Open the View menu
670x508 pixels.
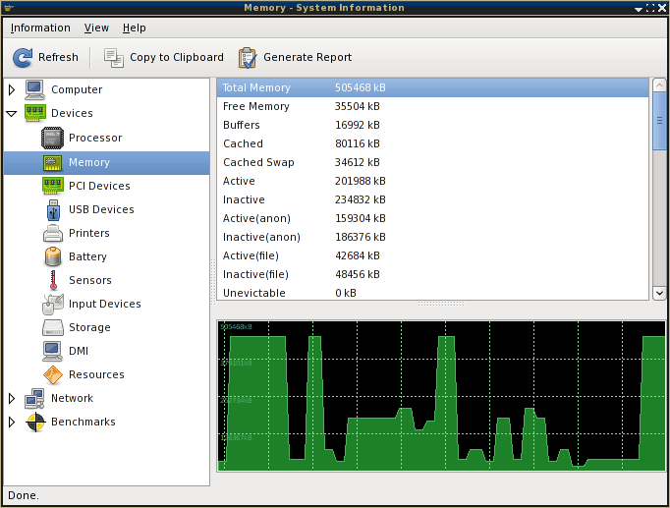pos(96,28)
